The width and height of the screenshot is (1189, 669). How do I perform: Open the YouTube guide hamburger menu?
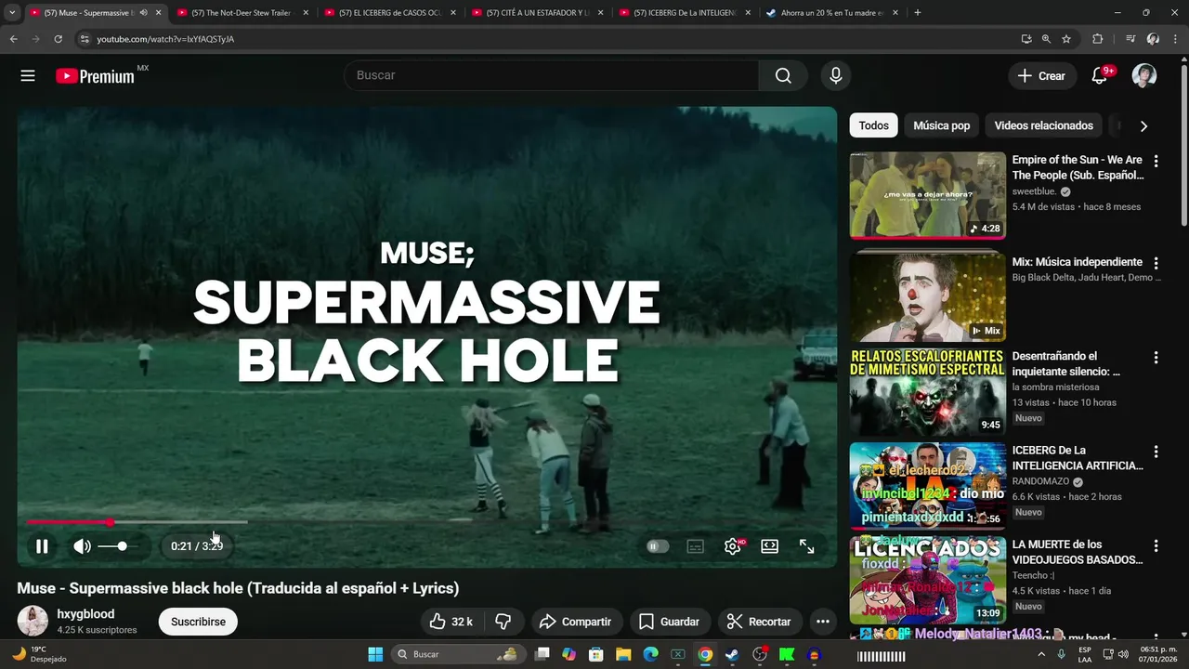[28, 76]
